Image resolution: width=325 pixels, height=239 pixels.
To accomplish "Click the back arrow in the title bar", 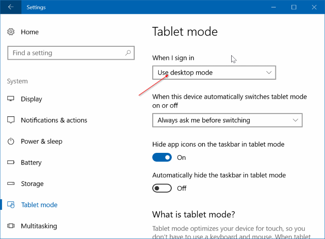I will [x=11, y=7].
